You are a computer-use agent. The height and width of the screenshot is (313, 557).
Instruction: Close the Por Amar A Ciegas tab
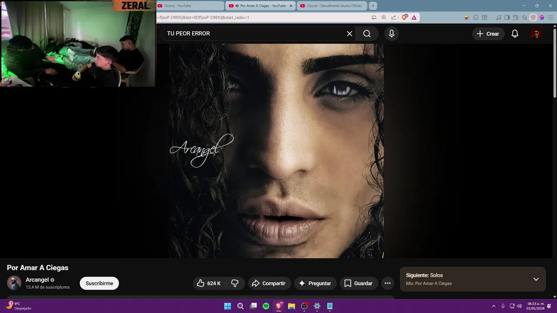pyautogui.click(x=291, y=6)
